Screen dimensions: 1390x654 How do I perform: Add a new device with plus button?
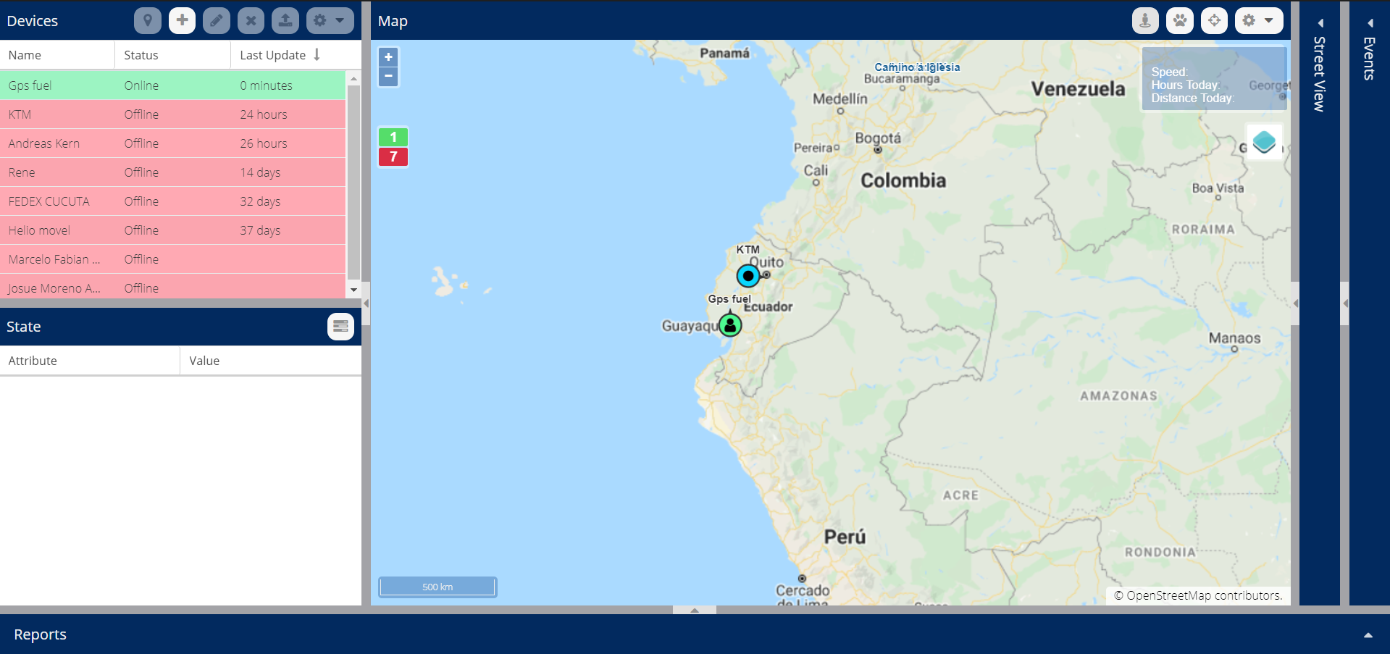click(x=182, y=20)
